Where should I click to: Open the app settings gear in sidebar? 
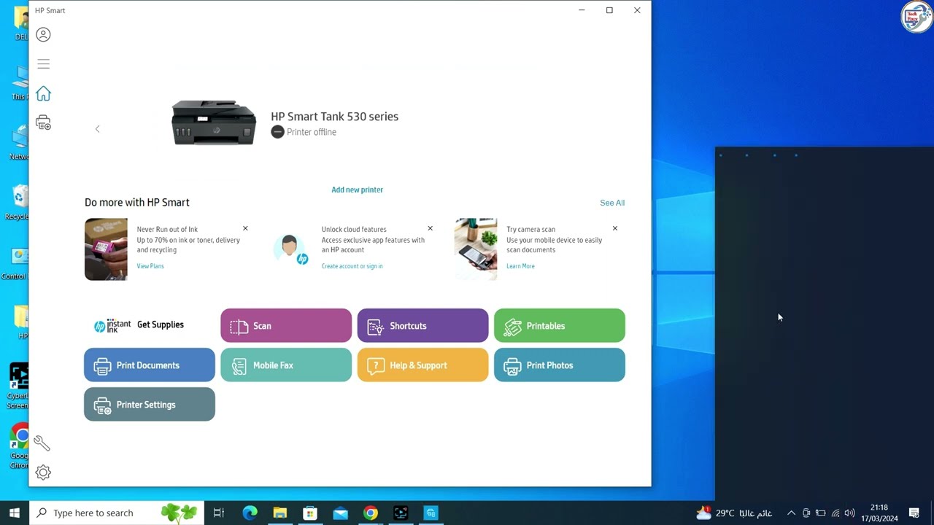click(43, 472)
